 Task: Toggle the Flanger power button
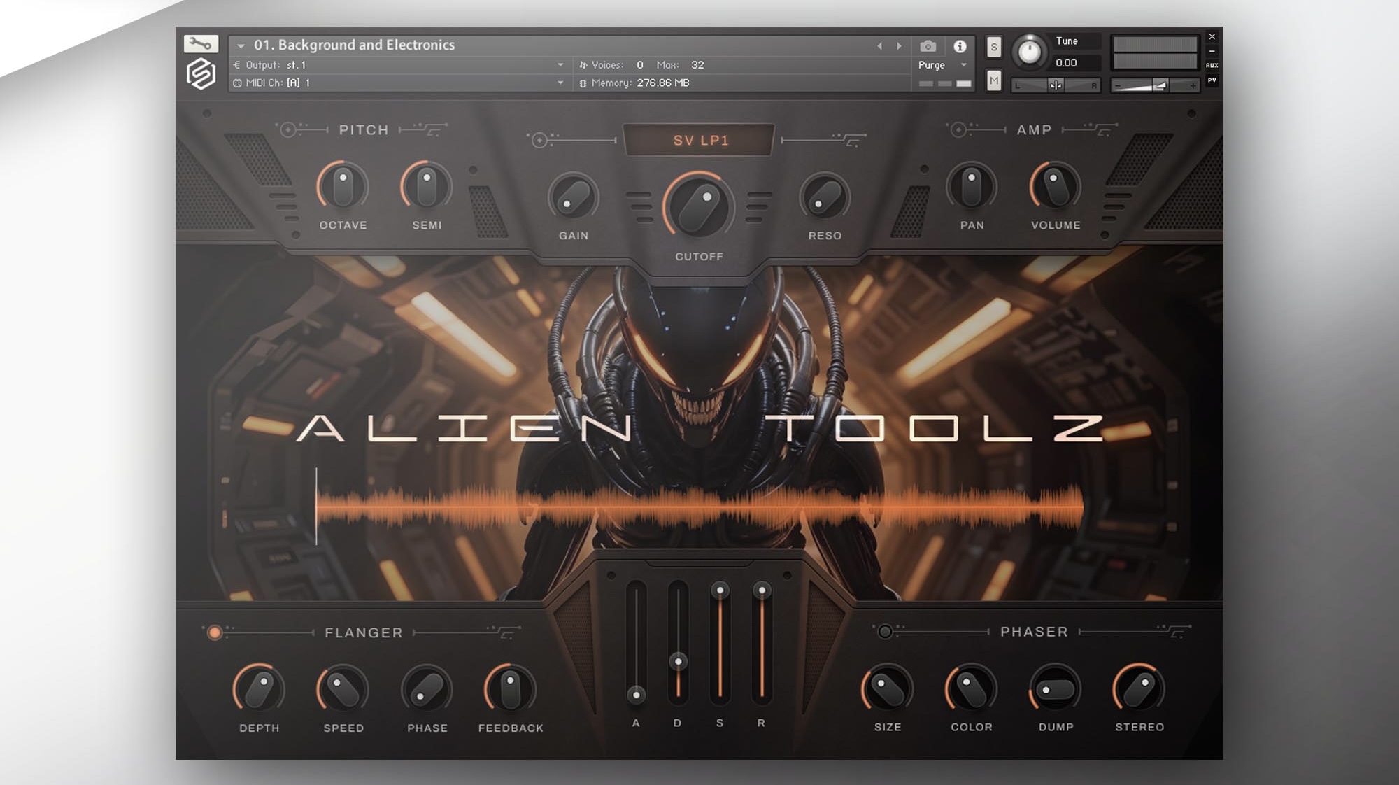pos(215,632)
